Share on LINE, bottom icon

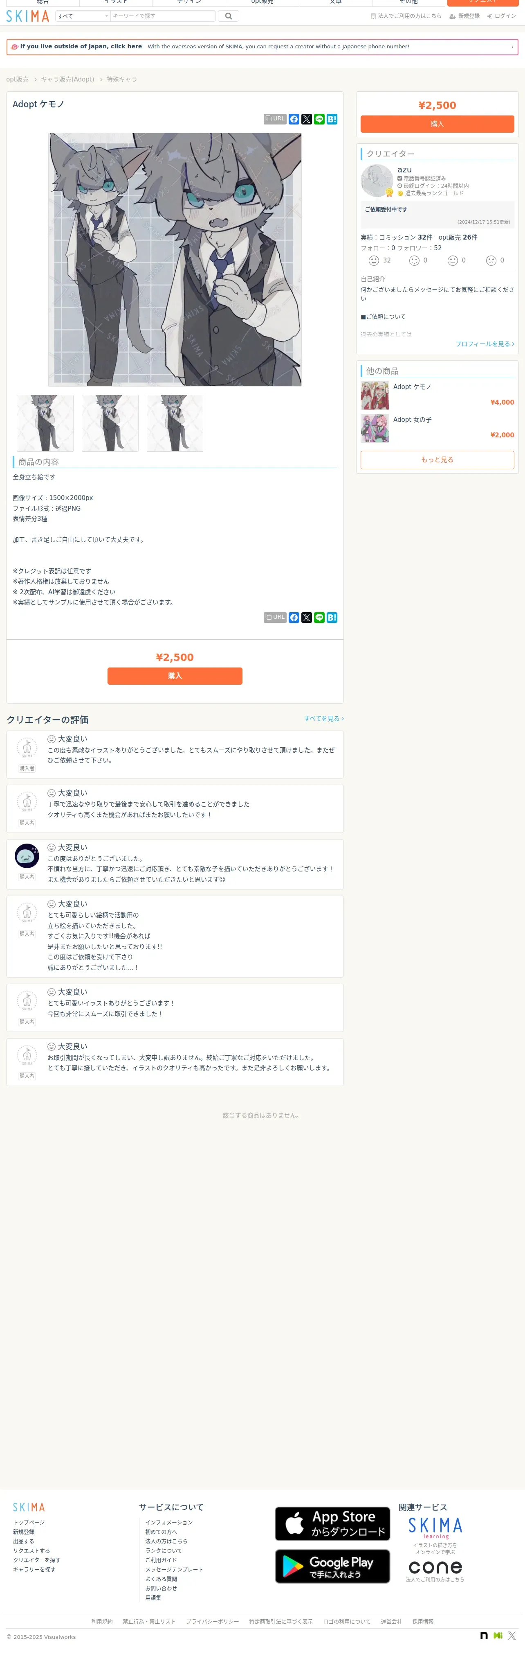(319, 618)
